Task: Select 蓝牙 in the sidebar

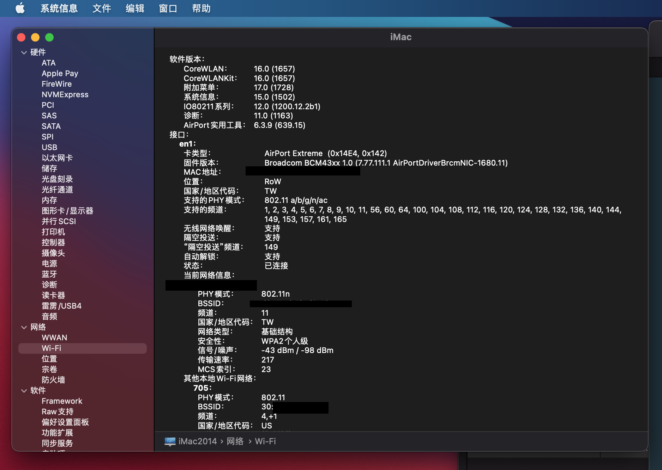Action: [49, 274]
